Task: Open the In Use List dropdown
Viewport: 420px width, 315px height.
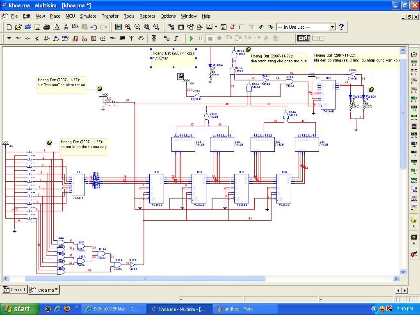Action: 332,27
